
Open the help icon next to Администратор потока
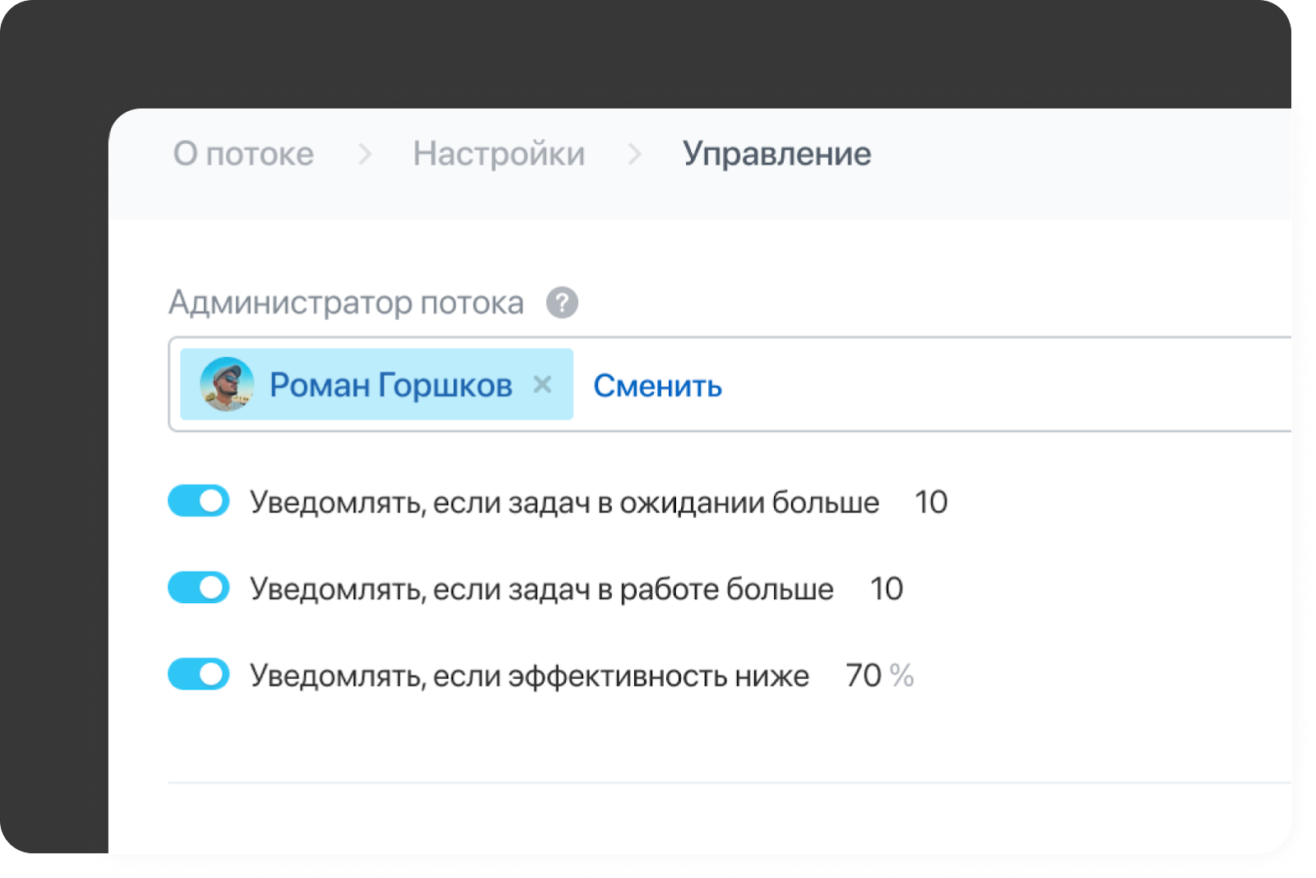pos(562,303)
